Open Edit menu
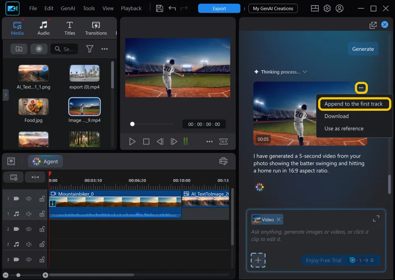 (49, 9)
